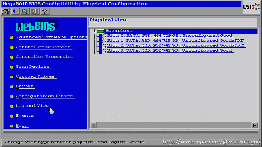Click the bullet beside Exit
This screenshot has width=262, height=147.
tap(12, 126)
